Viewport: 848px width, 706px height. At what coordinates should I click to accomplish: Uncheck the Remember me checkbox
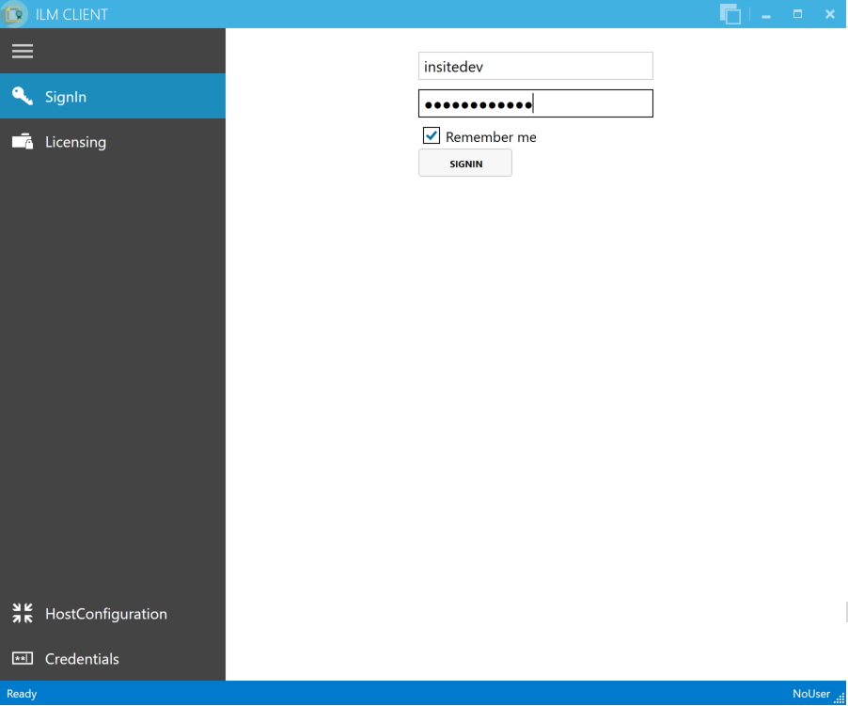point(432,136)
